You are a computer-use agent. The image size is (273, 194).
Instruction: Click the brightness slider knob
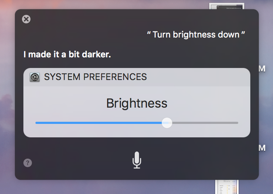tap(167, 123)
